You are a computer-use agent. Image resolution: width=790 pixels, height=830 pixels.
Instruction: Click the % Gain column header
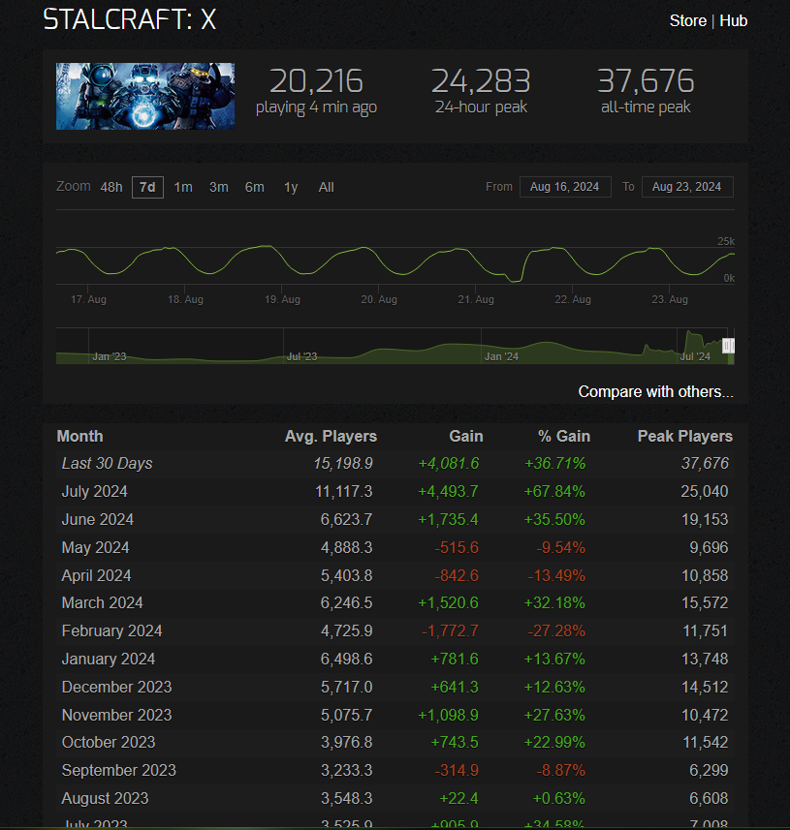(x=564, y=436)
